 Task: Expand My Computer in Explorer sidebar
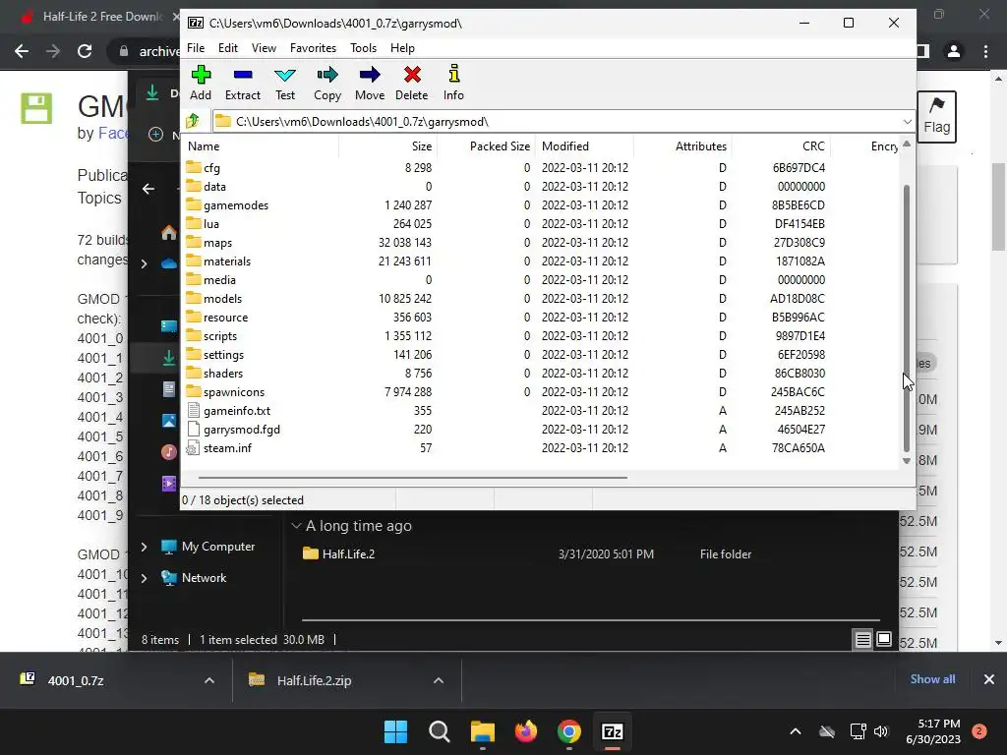144,547
